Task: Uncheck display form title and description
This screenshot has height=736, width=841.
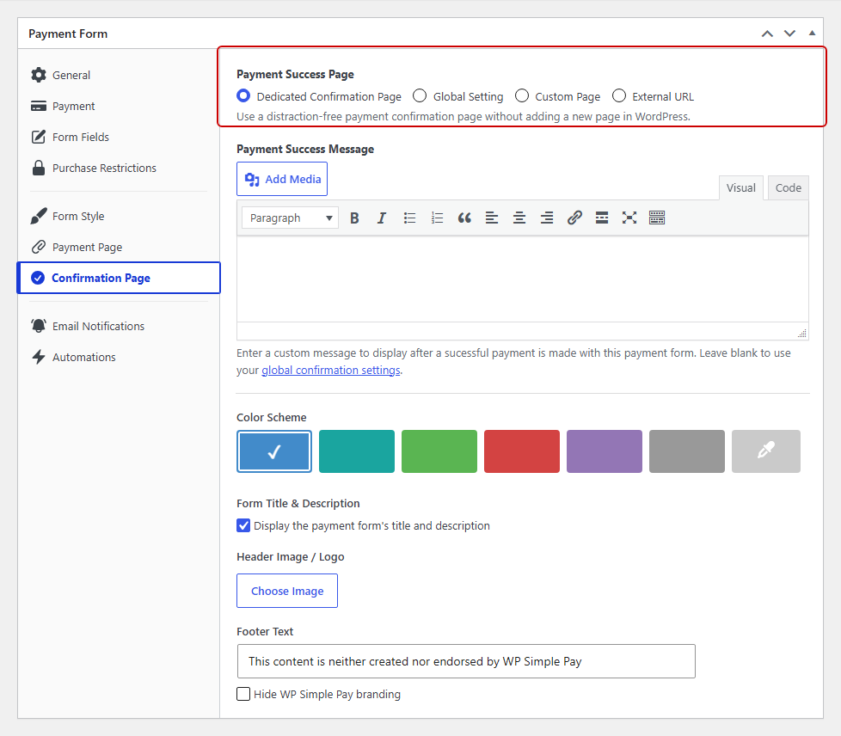Action: click(243, 525)
